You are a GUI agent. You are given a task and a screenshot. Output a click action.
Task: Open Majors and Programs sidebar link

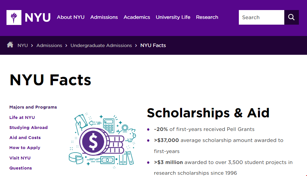pos(33,107)
